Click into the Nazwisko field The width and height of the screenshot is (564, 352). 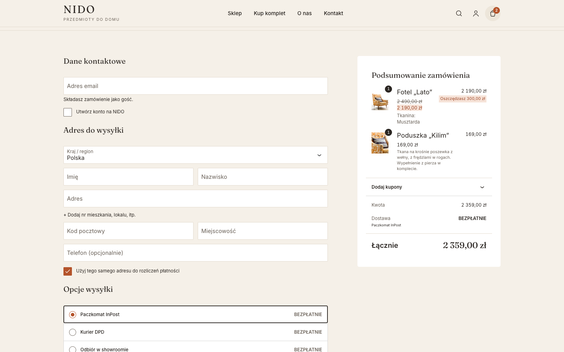pos(263,177)
